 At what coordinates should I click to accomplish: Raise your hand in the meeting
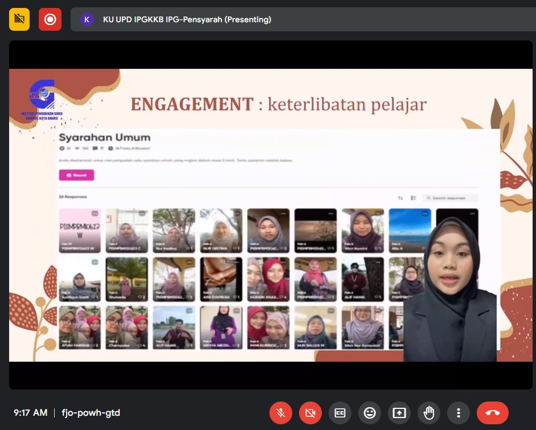coord(429,413)
